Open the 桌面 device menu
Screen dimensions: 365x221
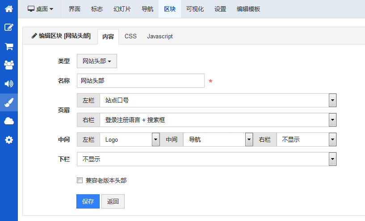click(x=41, y=9)
